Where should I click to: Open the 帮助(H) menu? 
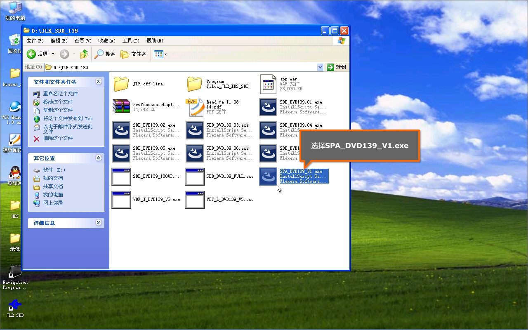click(x=155, y=41)
